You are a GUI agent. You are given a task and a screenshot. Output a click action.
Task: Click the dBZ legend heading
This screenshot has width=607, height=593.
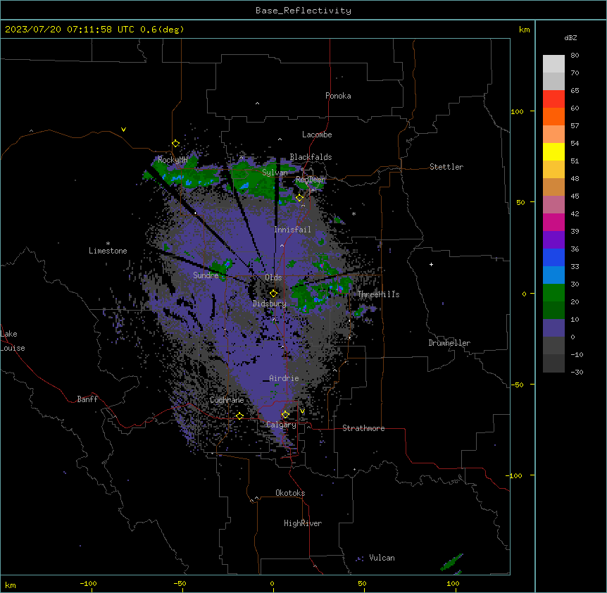(x=570, y=37)
